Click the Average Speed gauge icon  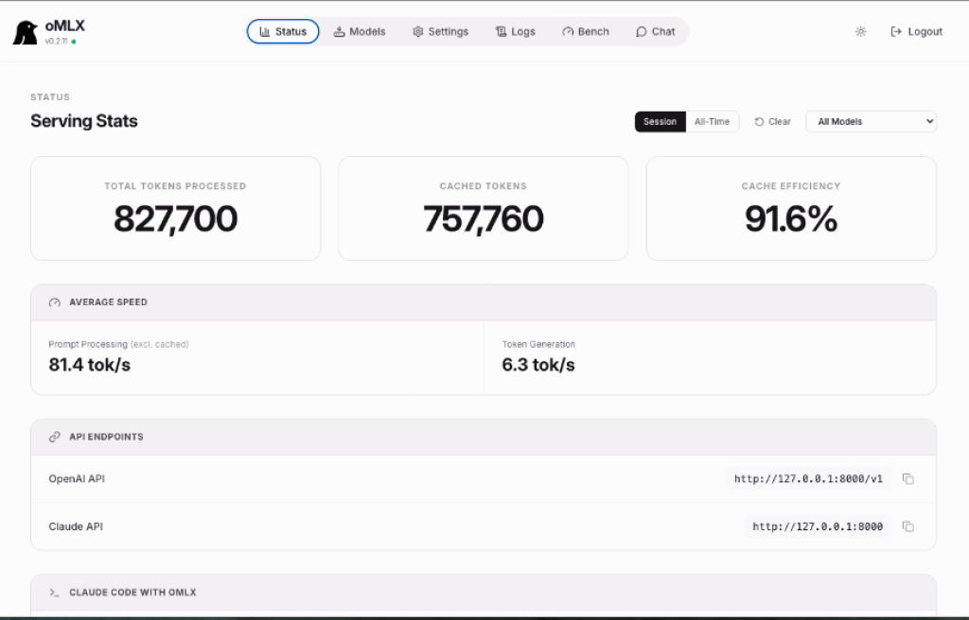click(x=55, y=302)
